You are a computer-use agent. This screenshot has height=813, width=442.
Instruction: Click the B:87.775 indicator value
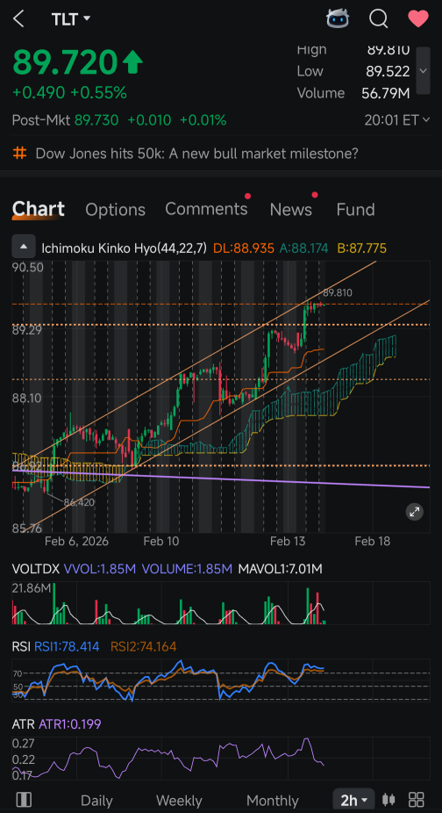(x=362, y=248)
